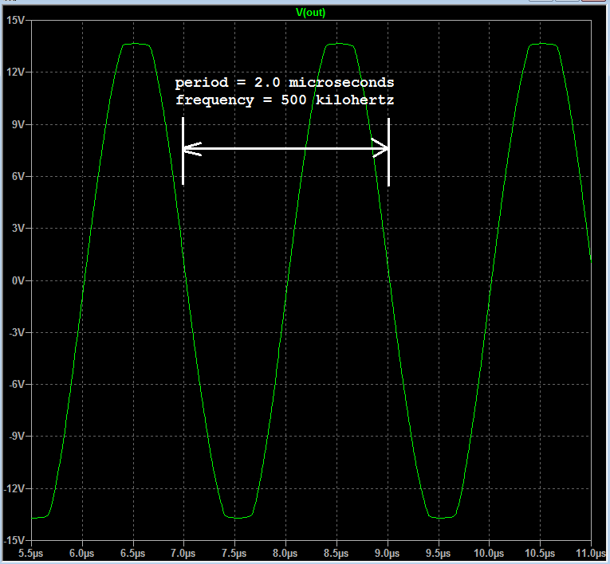Image resolution: width=610 pixels, height=564 pixels.
Task: Click the 9.0µs time axis label
Action: 387,554
